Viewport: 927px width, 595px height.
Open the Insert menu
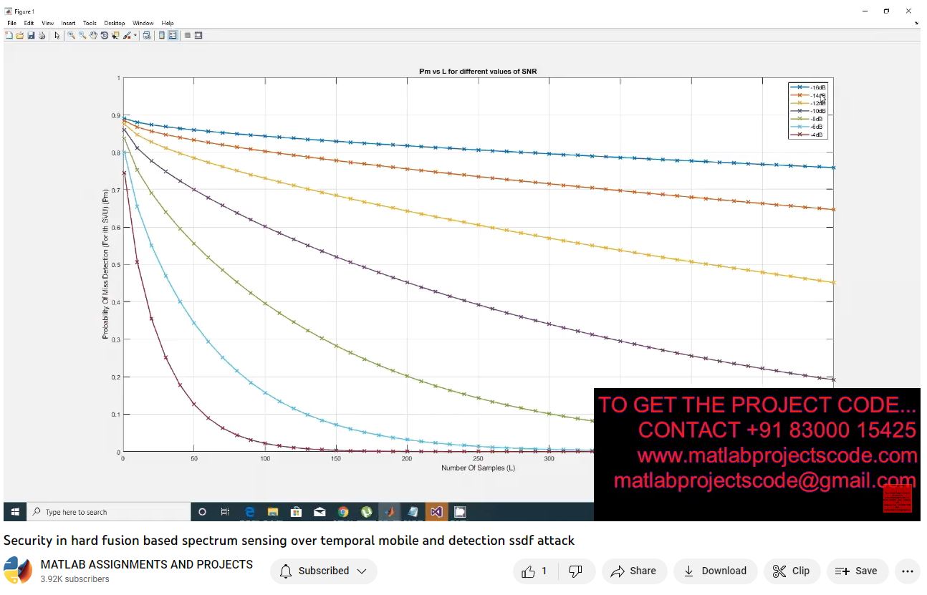[x=68, y=23]
